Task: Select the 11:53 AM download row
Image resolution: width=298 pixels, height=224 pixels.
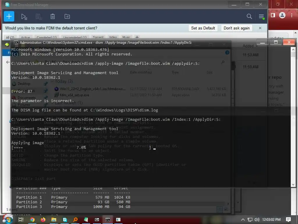Action: click(251, 55)
